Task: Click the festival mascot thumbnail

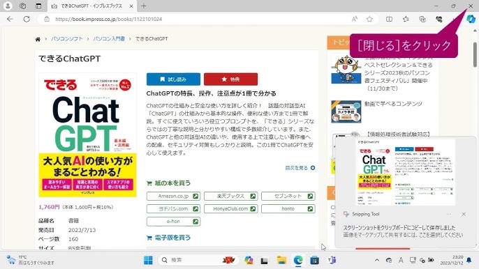Action: (346, 70)
